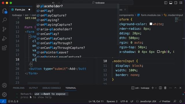Open the notifications bell in status bar
This screenshot has height=104, width=185.
coord(180,101)
